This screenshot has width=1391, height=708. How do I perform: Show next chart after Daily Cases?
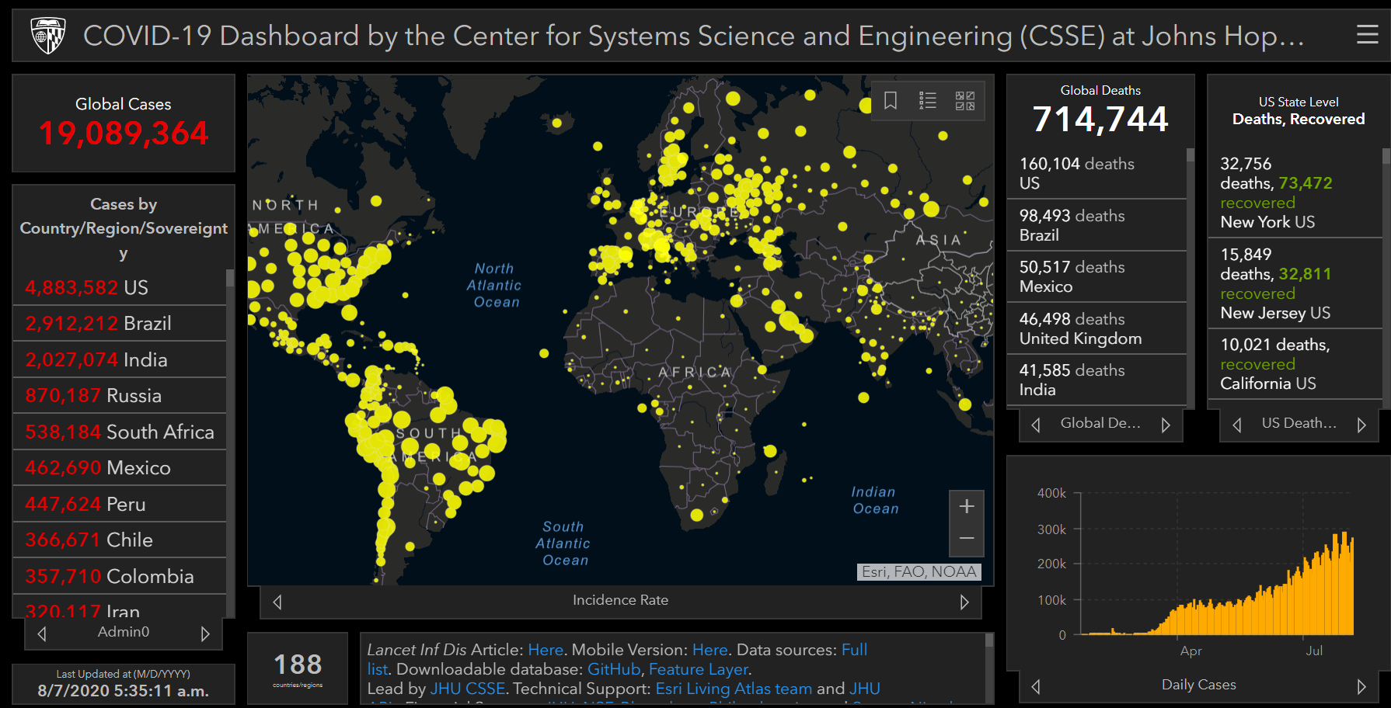pos(1361,686)
